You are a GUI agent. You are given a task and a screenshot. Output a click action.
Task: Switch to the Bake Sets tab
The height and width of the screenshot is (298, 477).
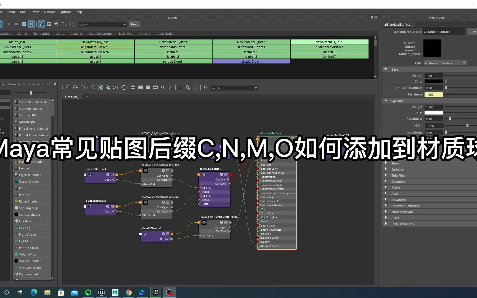click(126, 34)
